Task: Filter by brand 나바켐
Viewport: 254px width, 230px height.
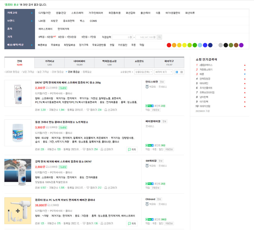Action: tap(42, 21)
